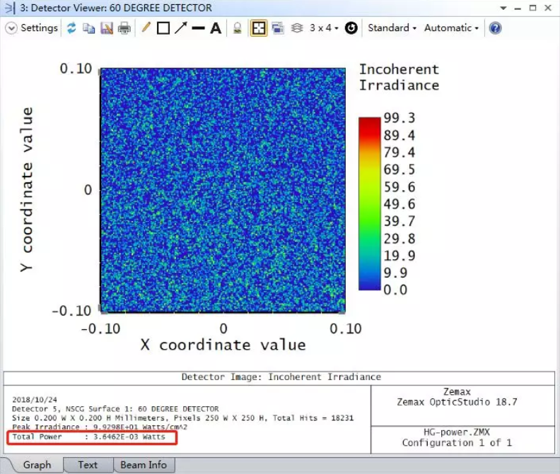Click the save image icon
Image resolution: width=560 pixels, height=474 pixels.
pyautogui.click(x=106, y=28)
